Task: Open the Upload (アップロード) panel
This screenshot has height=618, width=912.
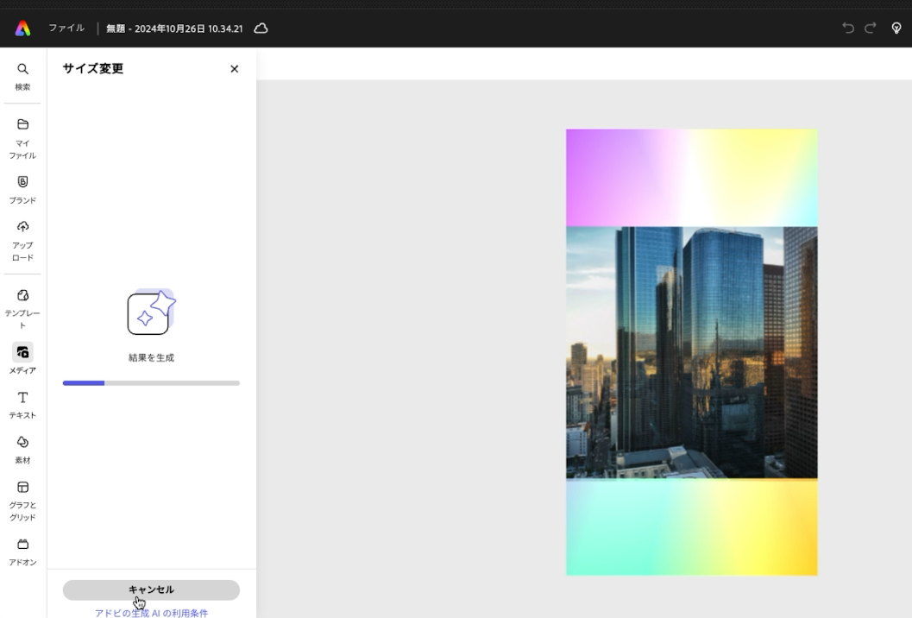Action: tap(22, 239)
